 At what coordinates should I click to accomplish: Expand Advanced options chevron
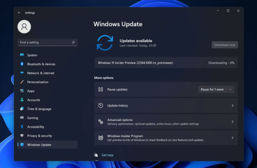232,122
